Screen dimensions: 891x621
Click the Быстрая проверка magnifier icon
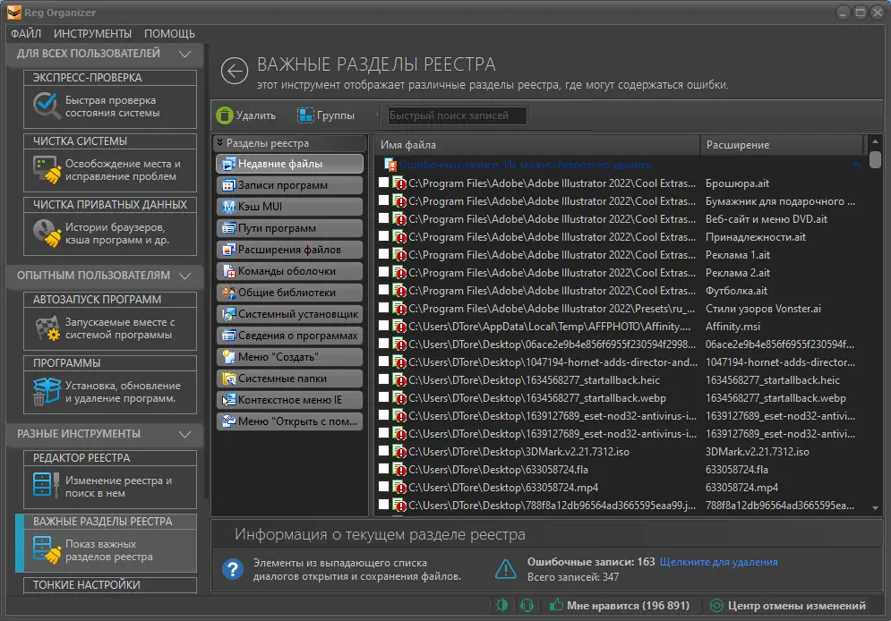pyautogui.click(x=46, y=106)
